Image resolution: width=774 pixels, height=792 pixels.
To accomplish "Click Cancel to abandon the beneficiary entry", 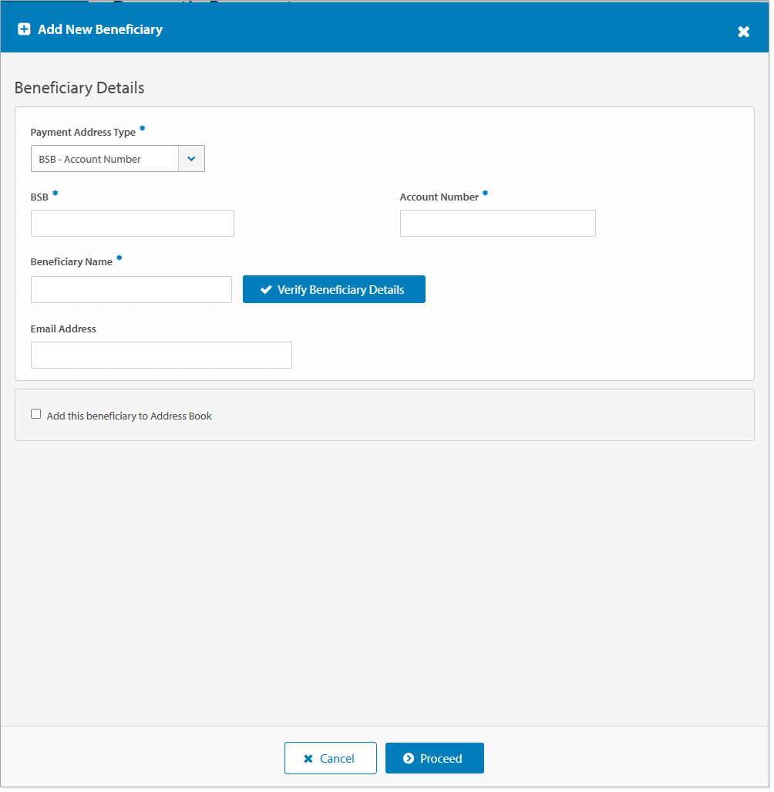I will point(331,758).
